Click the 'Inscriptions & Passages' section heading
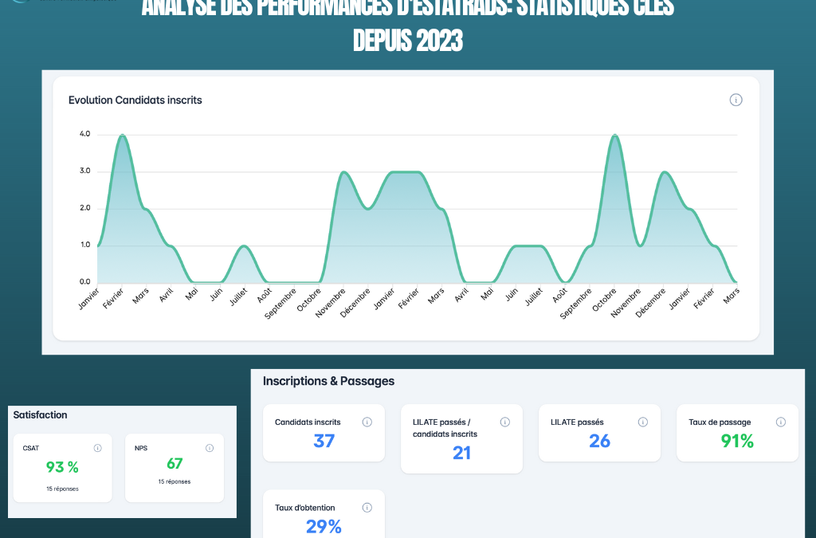This screenshot has height=538, width=816. (328, 381)
